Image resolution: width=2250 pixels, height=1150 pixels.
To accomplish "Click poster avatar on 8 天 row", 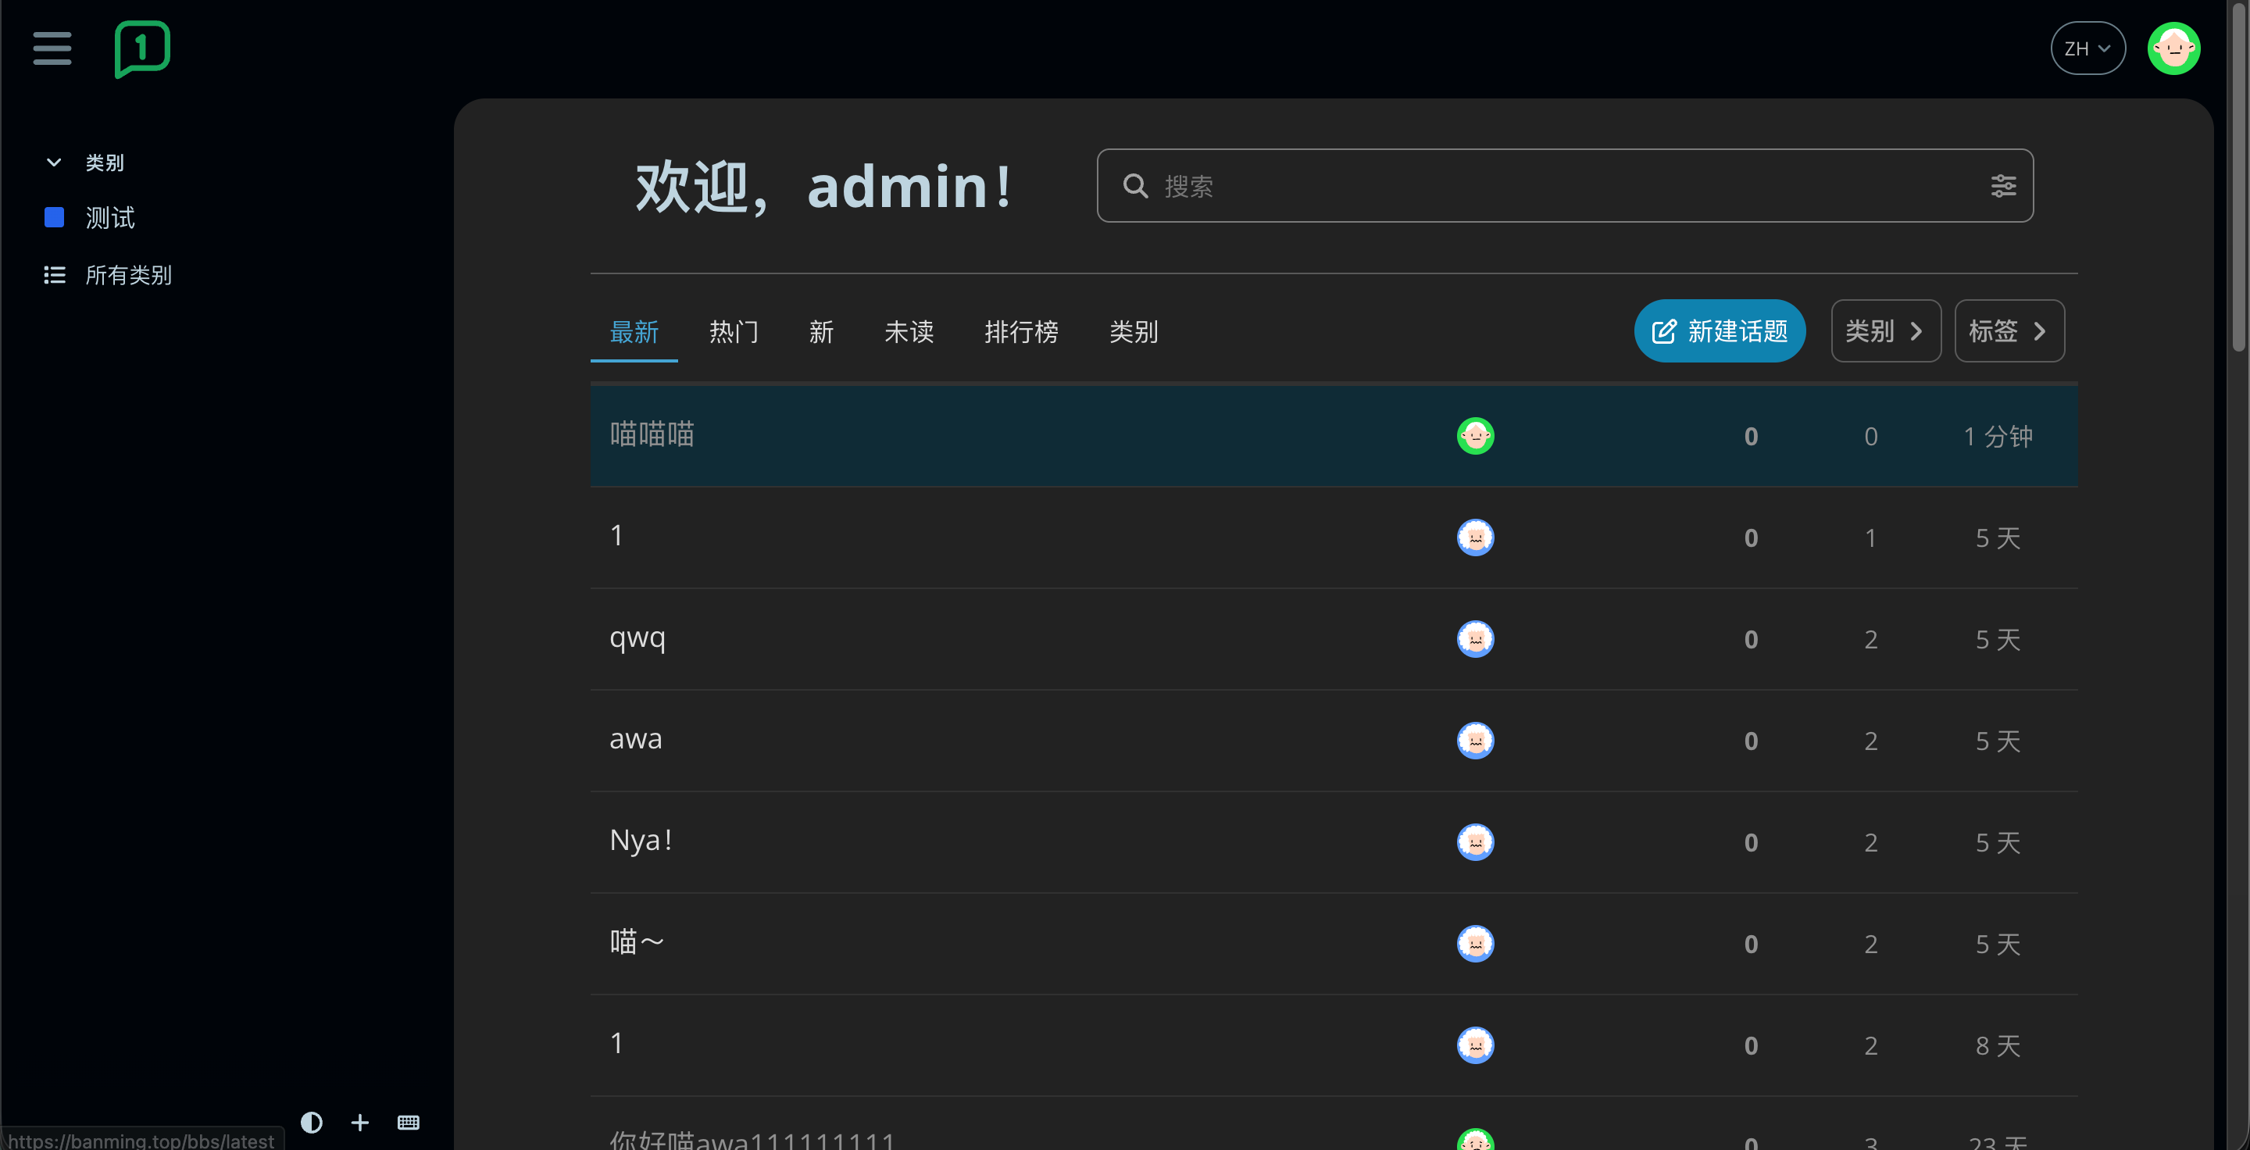I will pyautogui.click(x=1475, y=1045).
